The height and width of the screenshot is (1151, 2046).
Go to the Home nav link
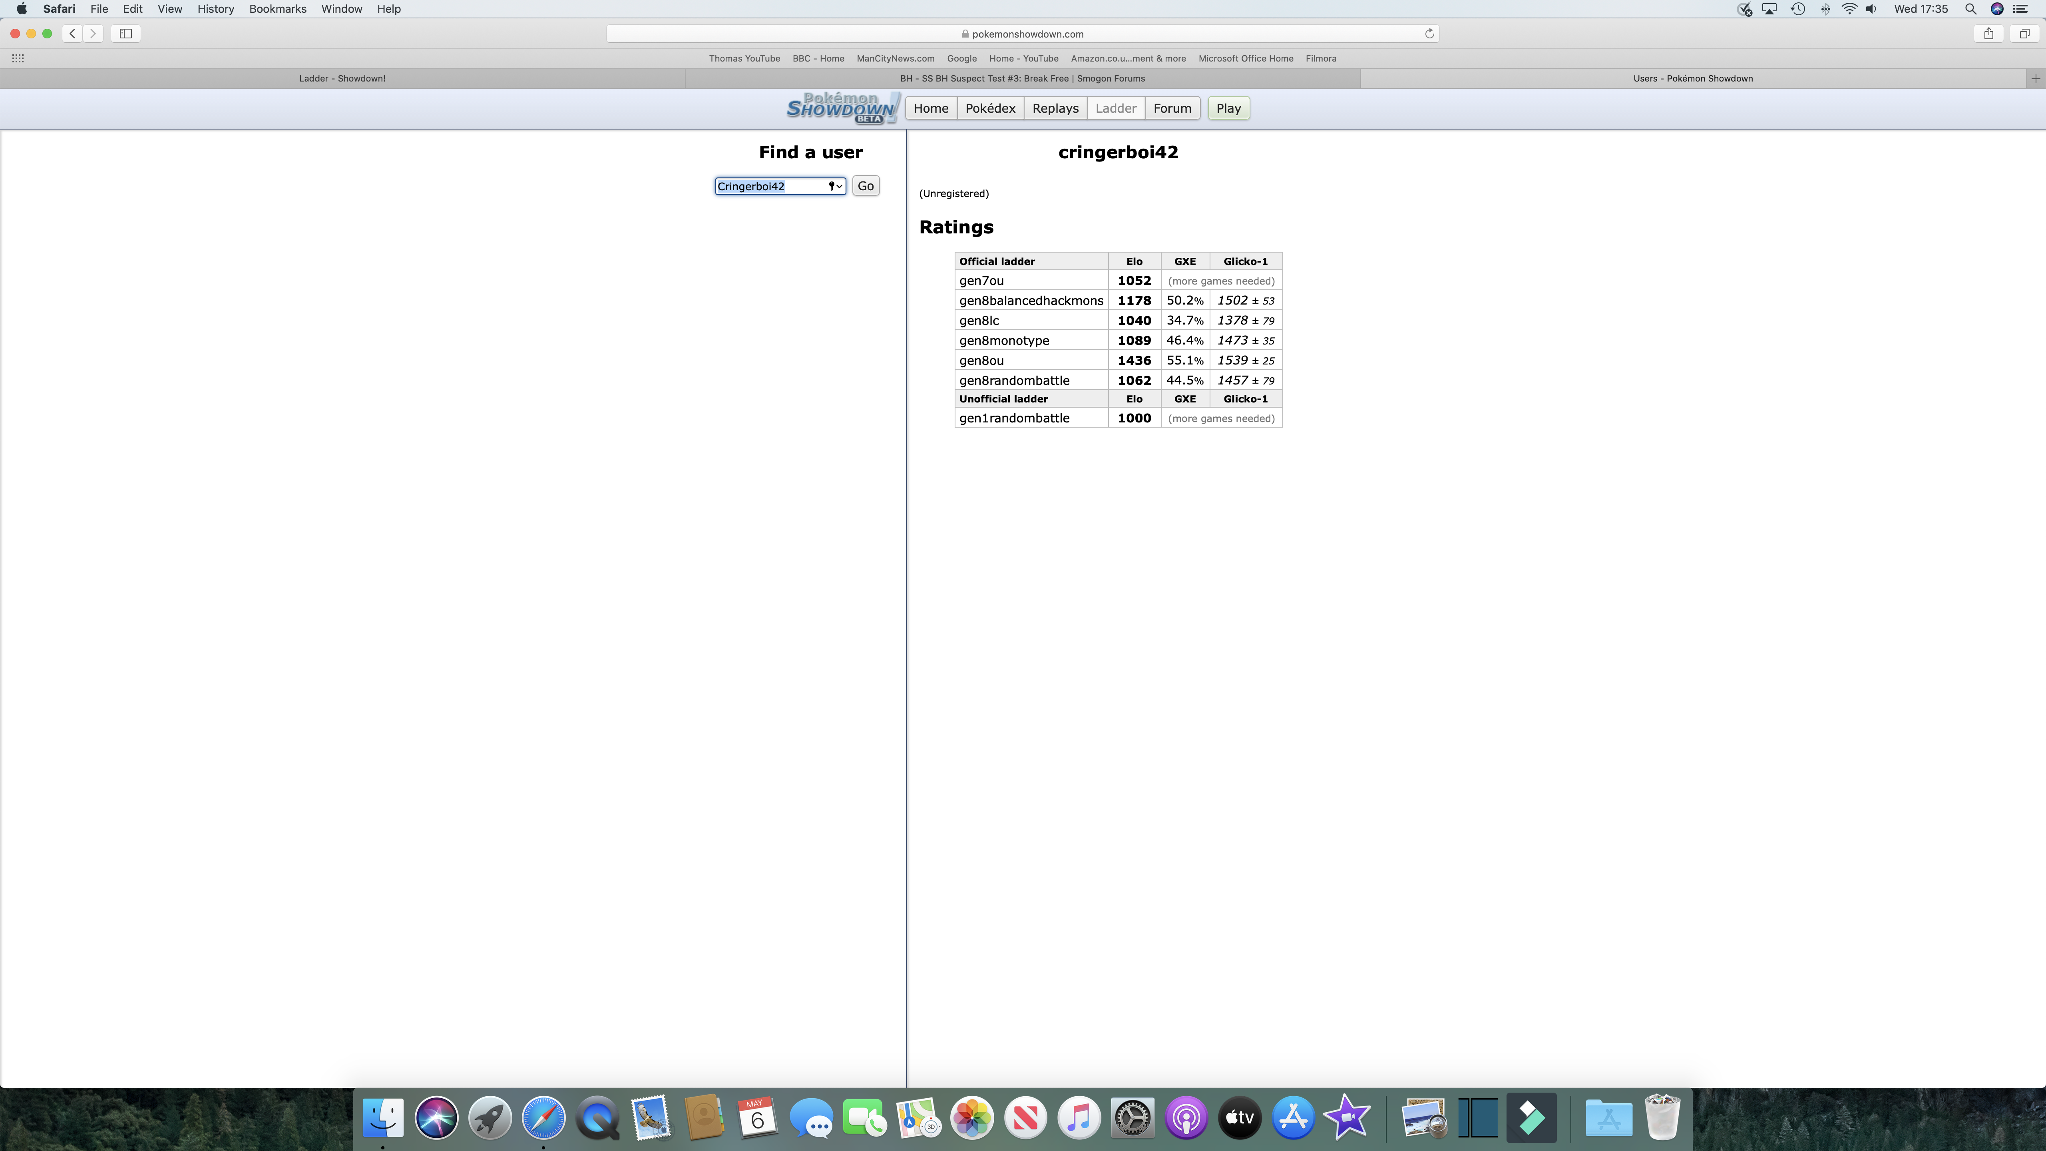click(931, 108)
